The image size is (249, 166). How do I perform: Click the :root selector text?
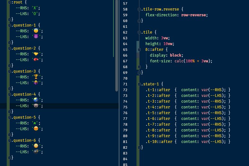(17, 2)
